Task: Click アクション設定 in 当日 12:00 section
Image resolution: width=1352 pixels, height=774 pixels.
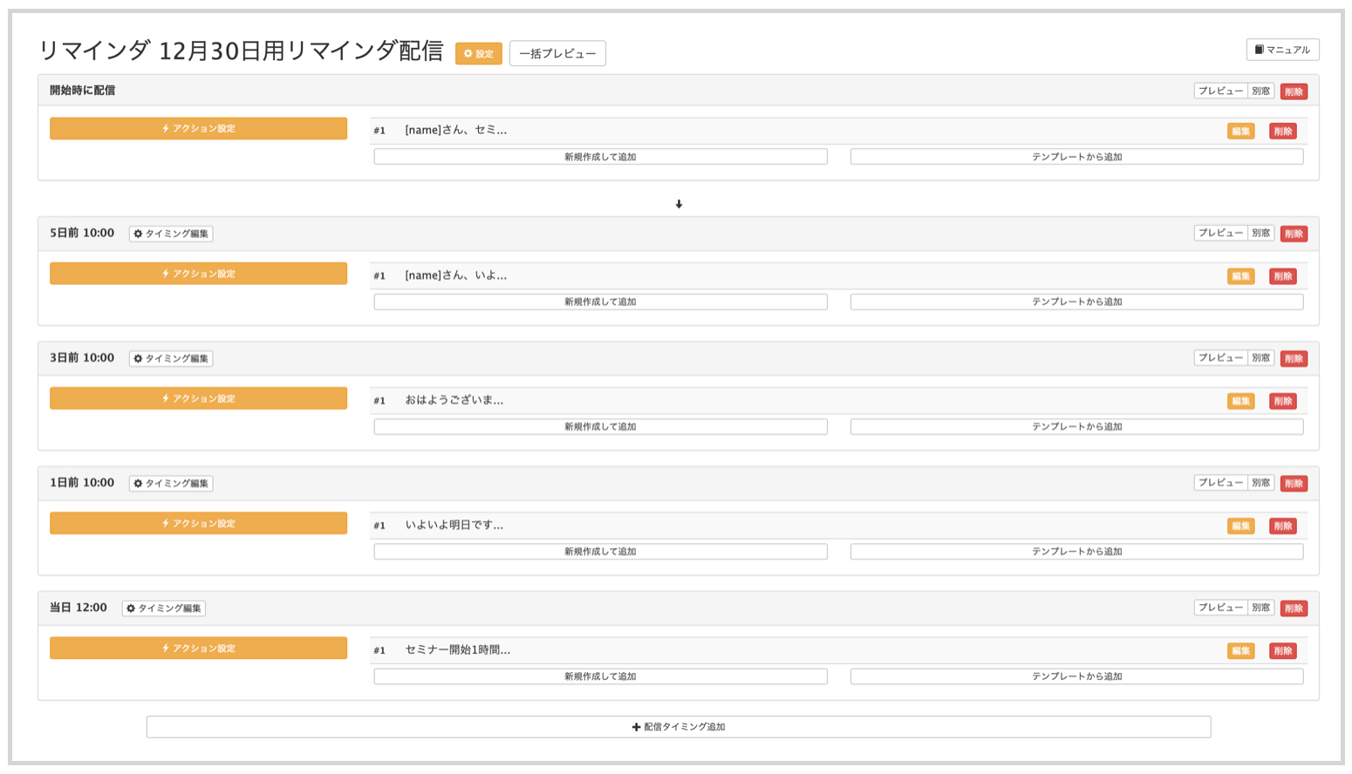Action: [198, 648]
